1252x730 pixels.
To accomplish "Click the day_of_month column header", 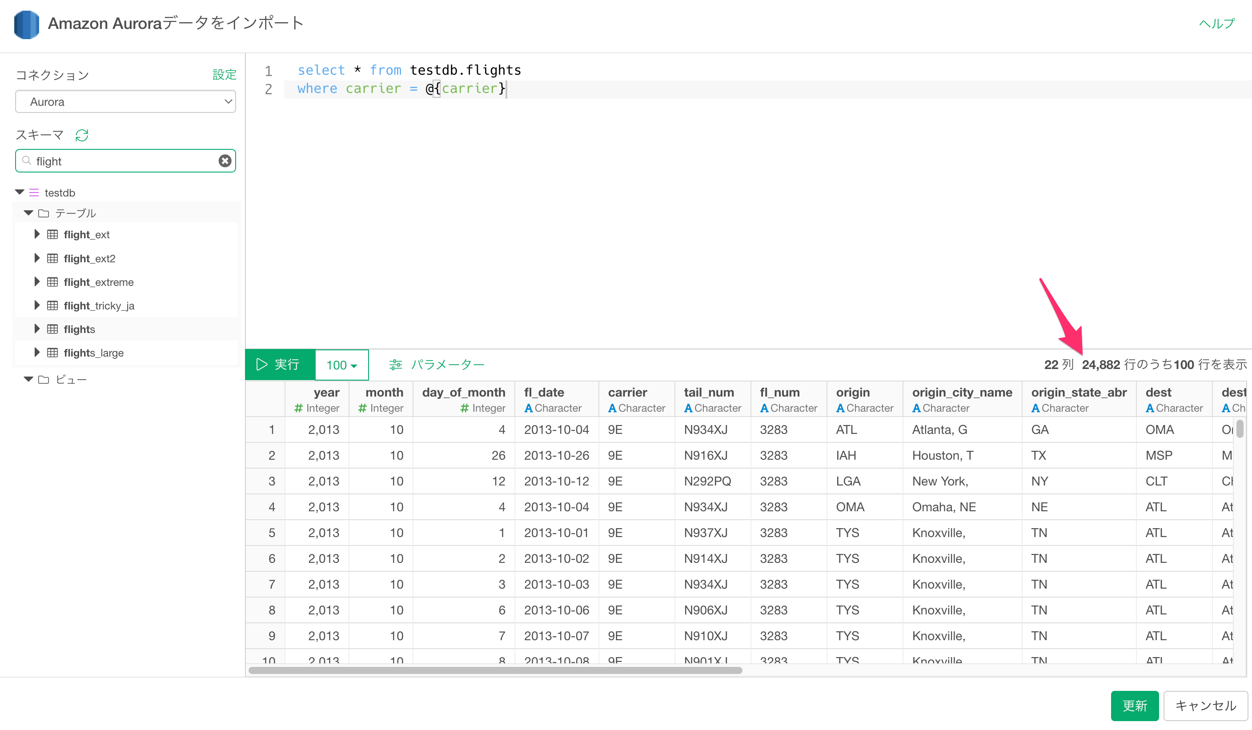I will [464, 399].
